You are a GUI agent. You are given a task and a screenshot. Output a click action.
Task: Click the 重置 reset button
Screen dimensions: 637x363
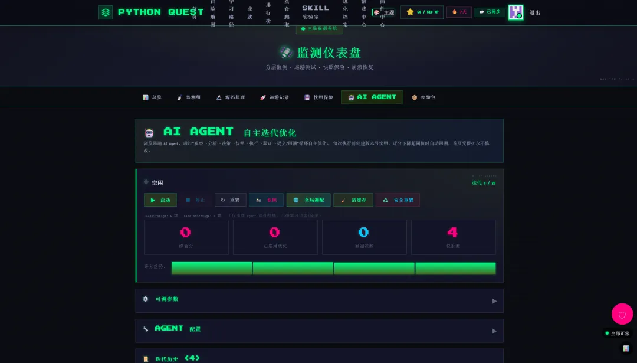[x=231, y=200]
